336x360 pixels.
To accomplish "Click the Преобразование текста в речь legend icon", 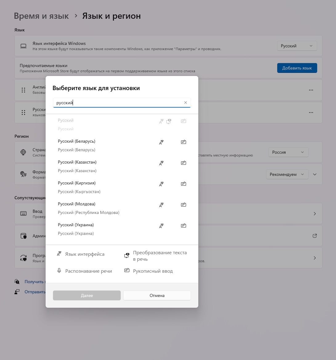I will point(127,255).
